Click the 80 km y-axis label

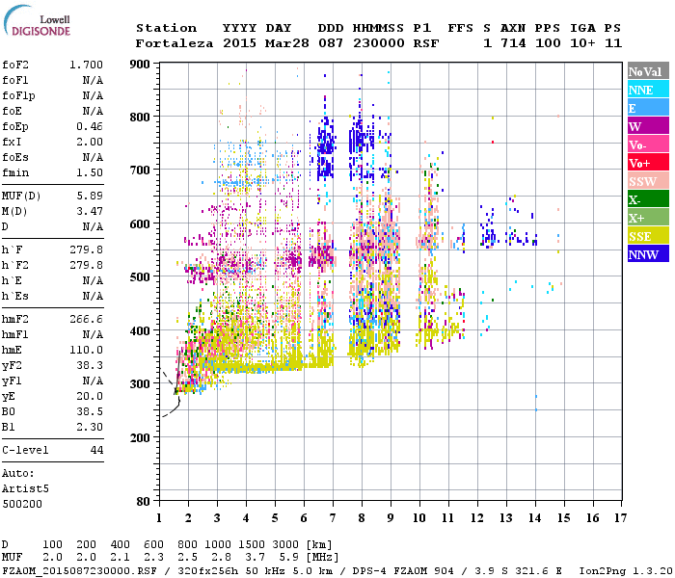click(144, 501)
